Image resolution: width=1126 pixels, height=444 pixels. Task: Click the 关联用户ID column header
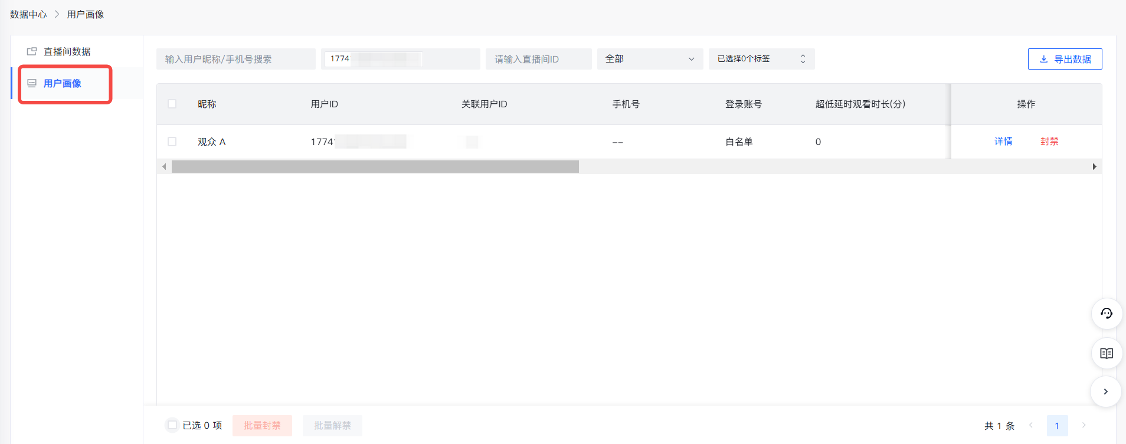[x=484, y=104]
